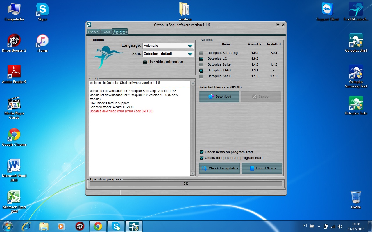The image size is (372, 232).
Task: Open Windows Explorer folder on taskbar
Action: 44,226
